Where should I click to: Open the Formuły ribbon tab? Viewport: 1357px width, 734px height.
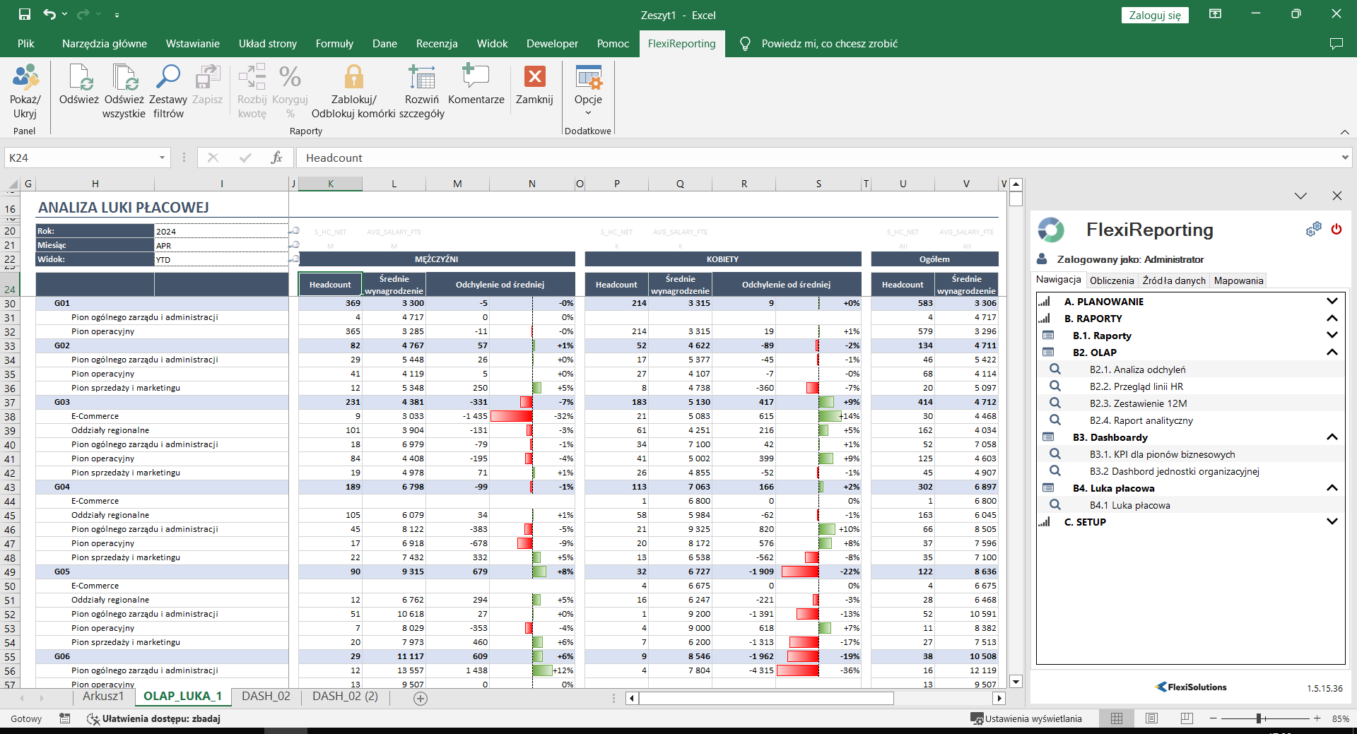(x=334, y=44)
